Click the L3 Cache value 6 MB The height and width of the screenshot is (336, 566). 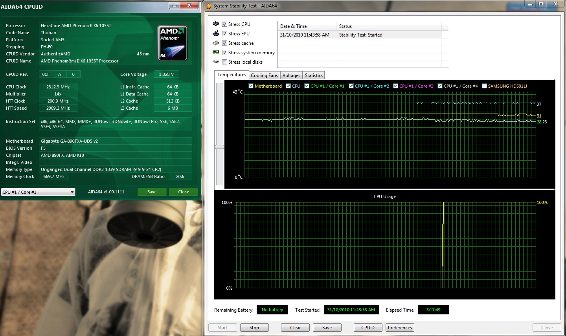[x=173, y=108]
